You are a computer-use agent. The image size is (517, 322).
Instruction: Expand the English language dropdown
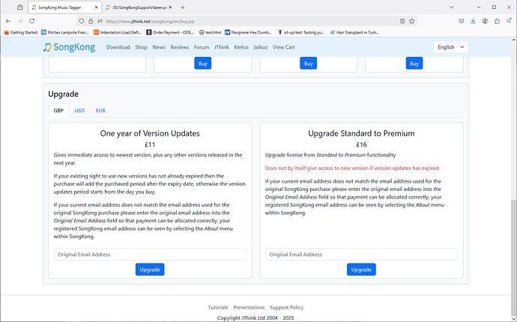pyautogui.click(x=451, y=47)
